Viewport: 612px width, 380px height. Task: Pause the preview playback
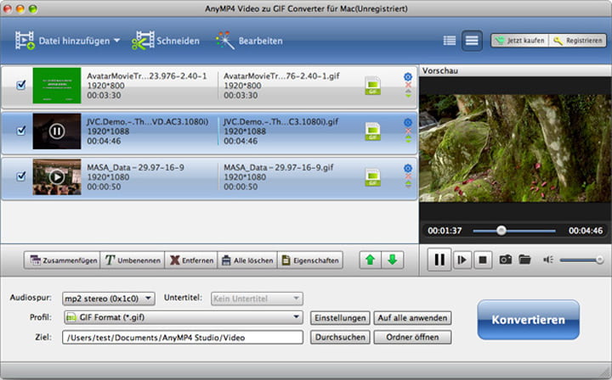pos(439,260)
